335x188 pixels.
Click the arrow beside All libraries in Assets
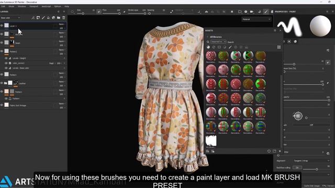coord(207,37)
